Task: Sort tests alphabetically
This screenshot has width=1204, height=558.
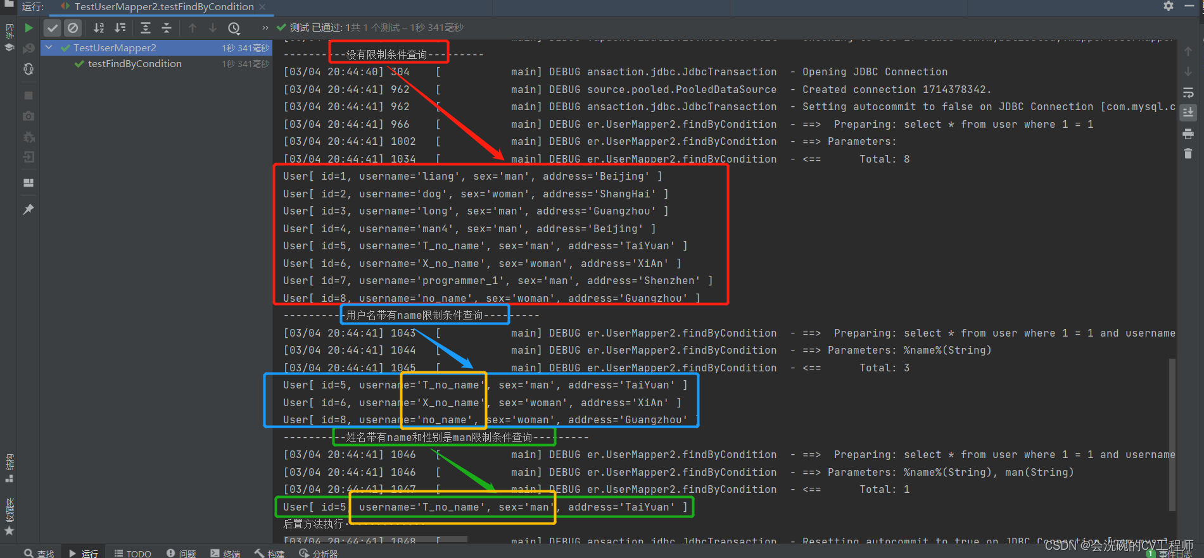Action: click(99, 28)
